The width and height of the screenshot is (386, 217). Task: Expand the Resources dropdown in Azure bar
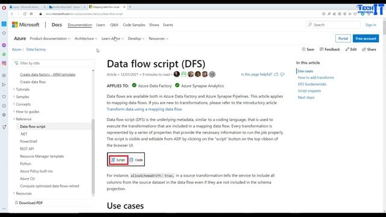(159, 39)
